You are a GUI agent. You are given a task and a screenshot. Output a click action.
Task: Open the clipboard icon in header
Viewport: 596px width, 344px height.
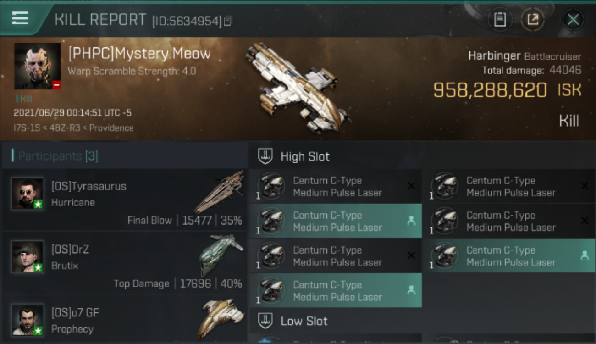click(500, 19)
